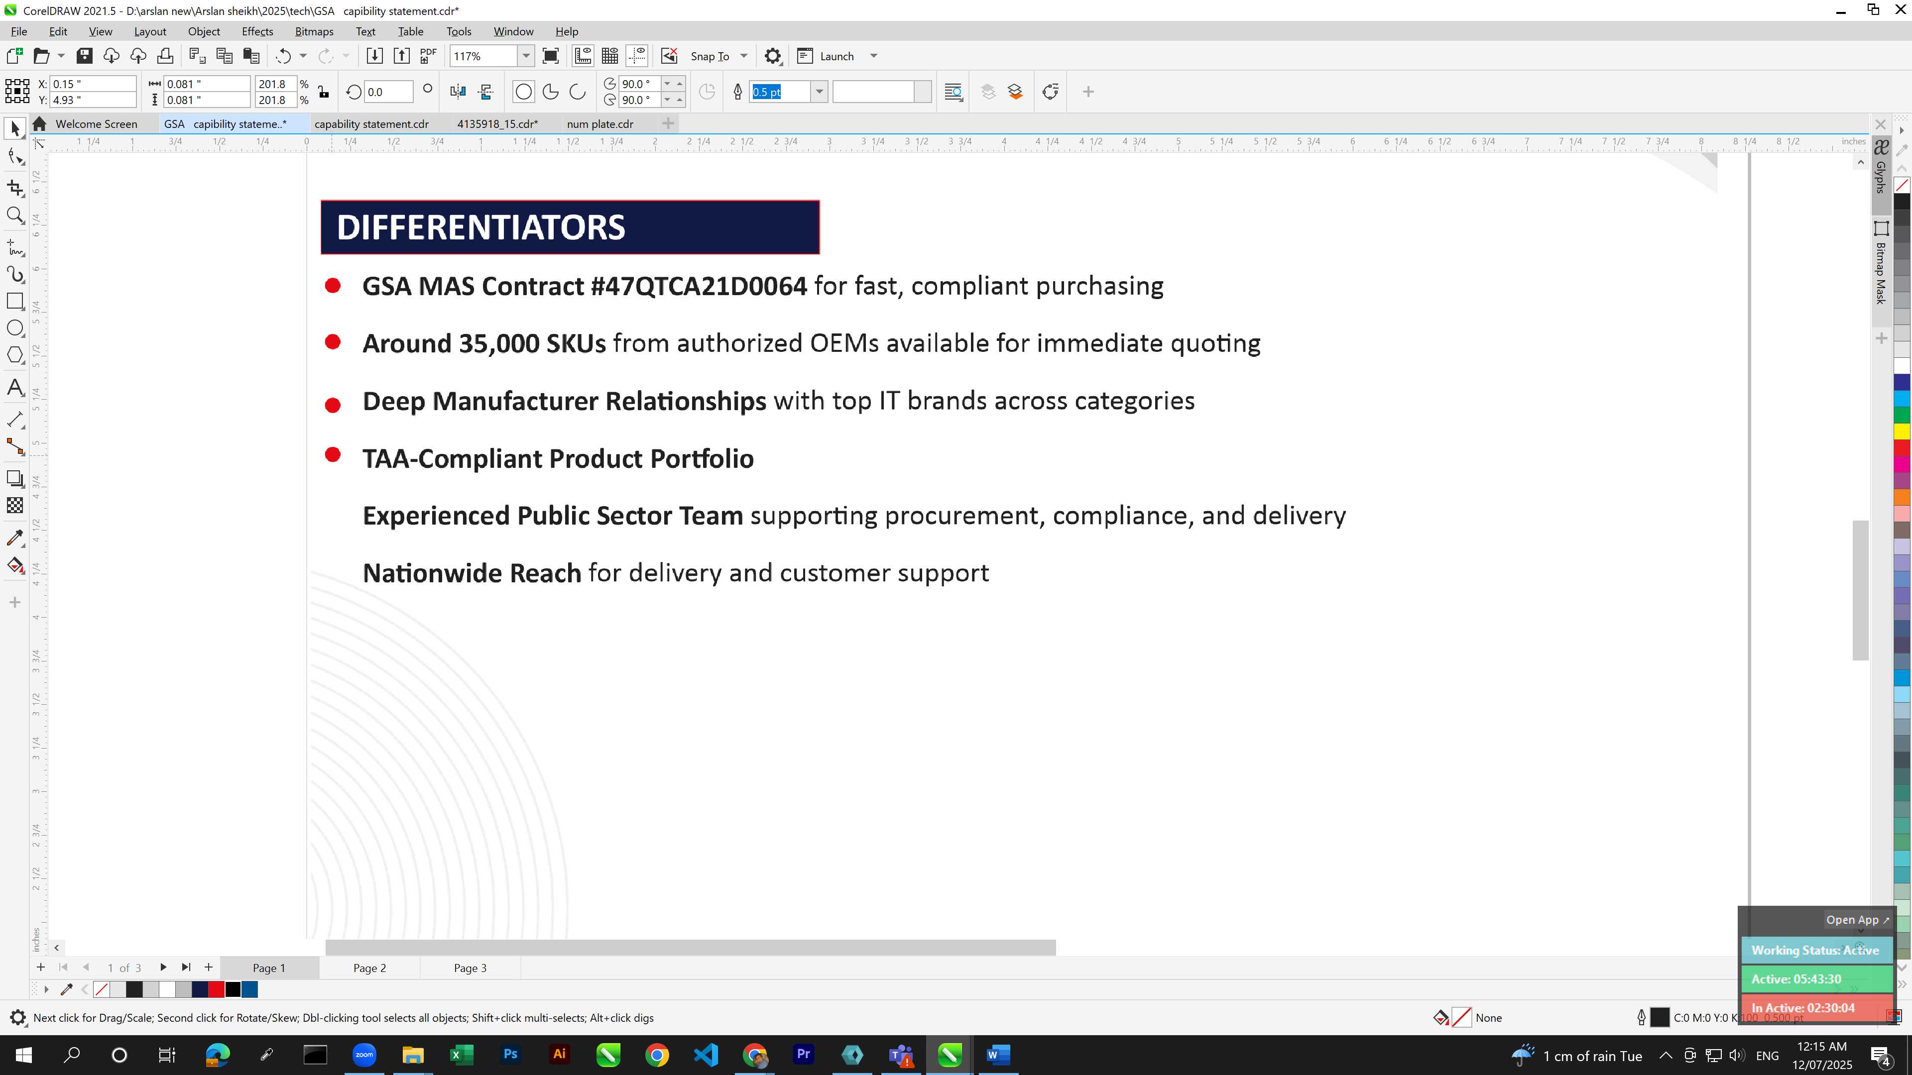Toggle Show rulers button
The image size is (1912, 1075).
coord(584,56)
